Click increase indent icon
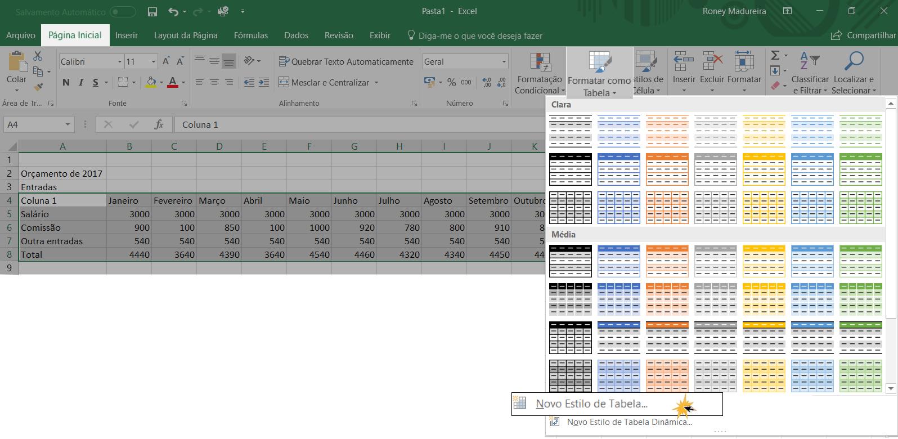Image resolution: width=898 pixels, height=439 pixels. (x=264, y=82)
